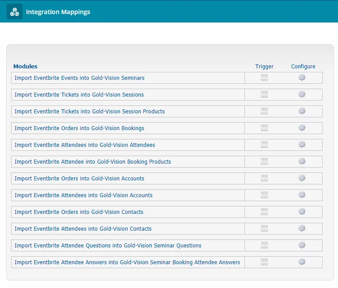This screenshot has height=288, width=338.
Task: Open gear configure for Tickets into Session Products
Action: [302, 111]
